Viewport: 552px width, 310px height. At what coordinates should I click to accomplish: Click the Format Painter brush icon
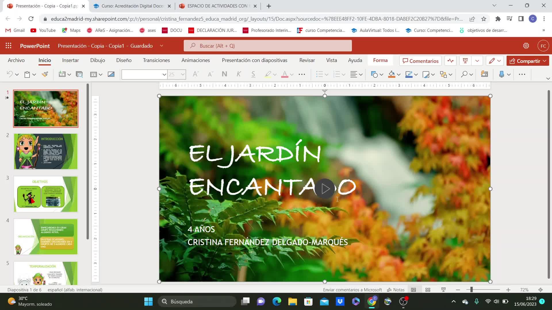pos(45,74)
